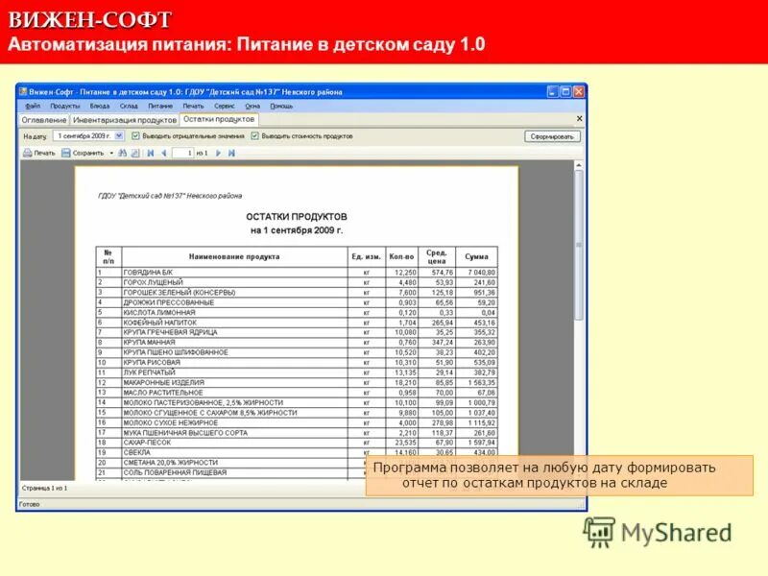This screenshot has width=768, height=576.
Task: Click the vertical scrollbar thumb
Action: click(579, 245)
